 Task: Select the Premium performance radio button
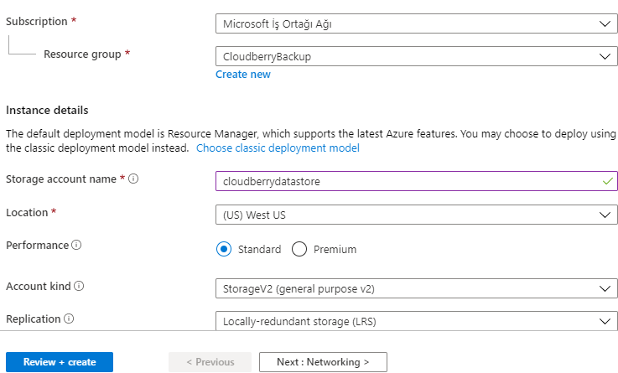click(x=299, y=249)
